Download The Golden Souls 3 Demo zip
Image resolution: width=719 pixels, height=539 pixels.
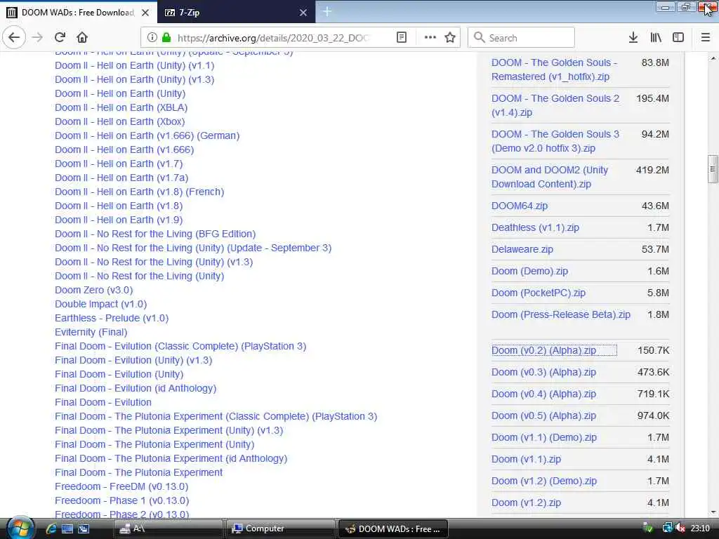click(x=555, y=141)
